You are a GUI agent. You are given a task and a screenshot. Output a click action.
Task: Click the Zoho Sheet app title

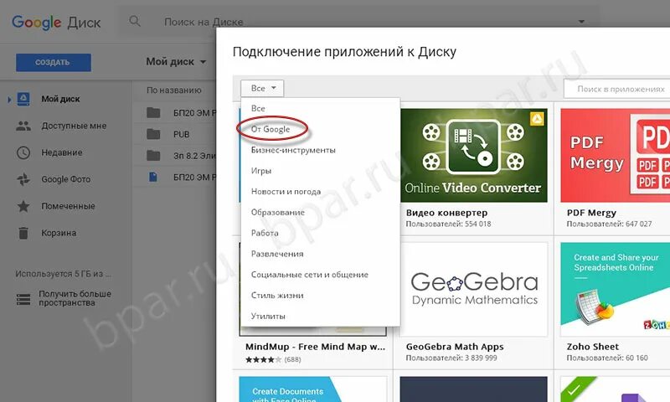tap(593, 347)
